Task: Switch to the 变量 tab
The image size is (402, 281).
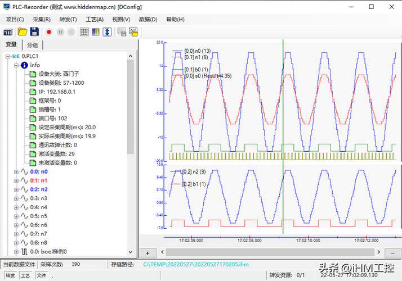Action: coord(11,44)
